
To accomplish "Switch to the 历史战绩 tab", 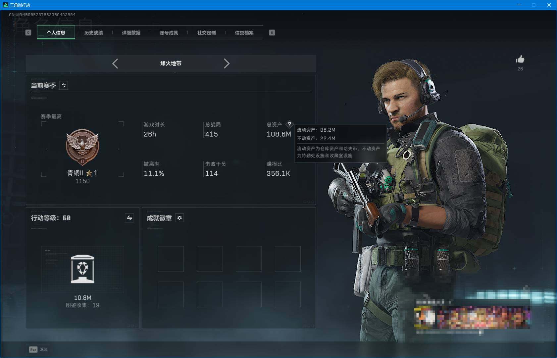I will coord(94,32).
